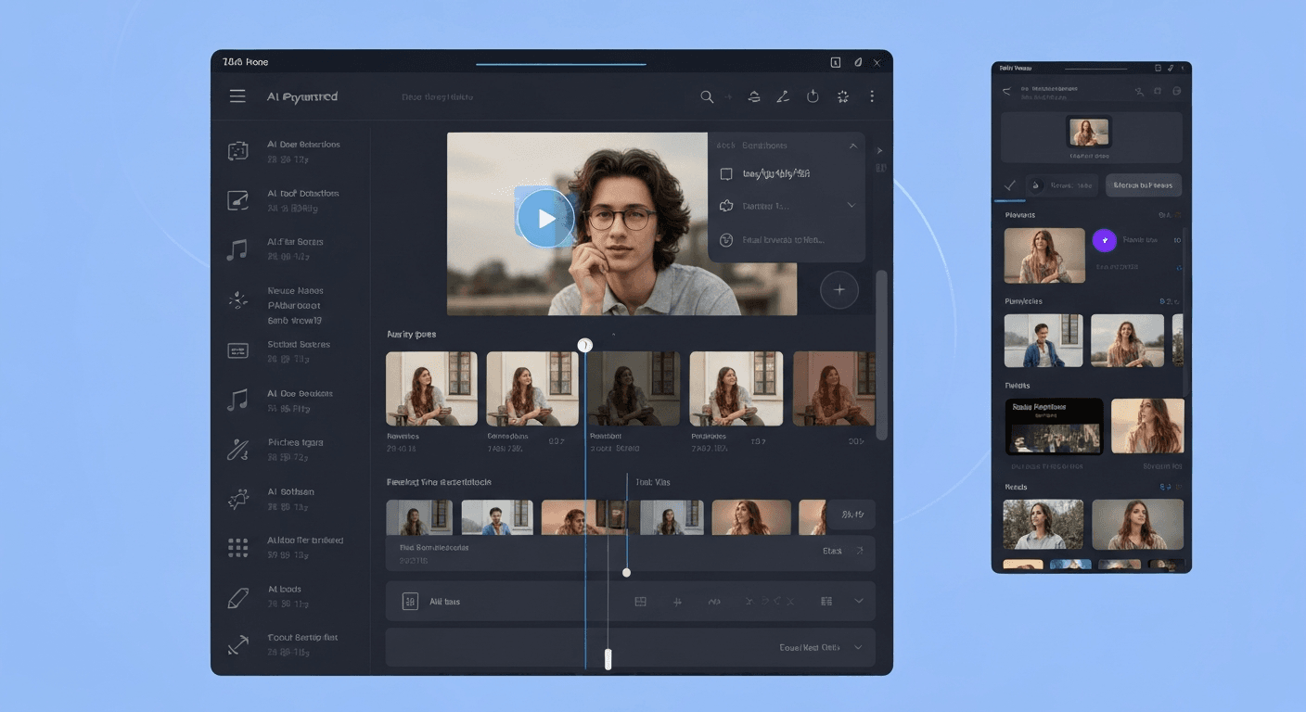
Task: Select the pen drawing icon in the toolbar
Action: click(x=782, y=95)
